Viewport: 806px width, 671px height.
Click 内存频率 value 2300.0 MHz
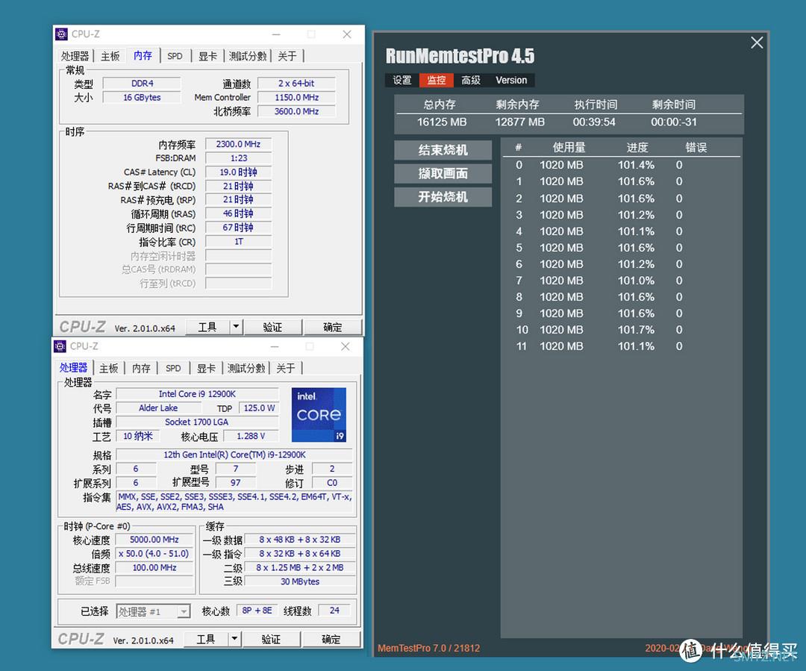click(x=239, y=145)
